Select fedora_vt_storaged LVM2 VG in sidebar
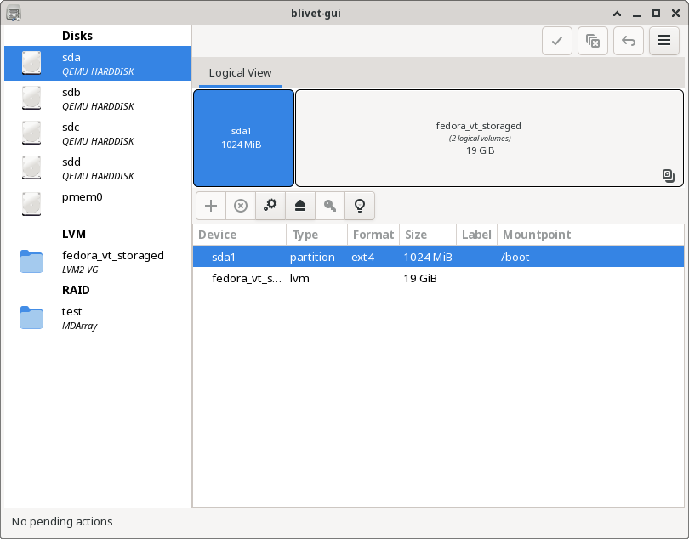The image size is (689, 539). point(98,261)
